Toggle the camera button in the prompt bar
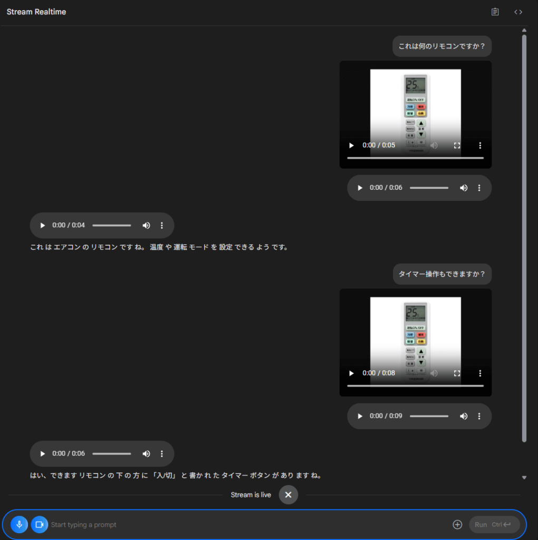 (x=39, y=525)
